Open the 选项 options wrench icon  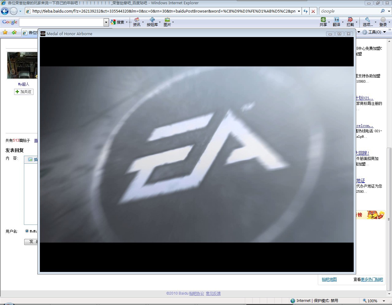(367, 22)
